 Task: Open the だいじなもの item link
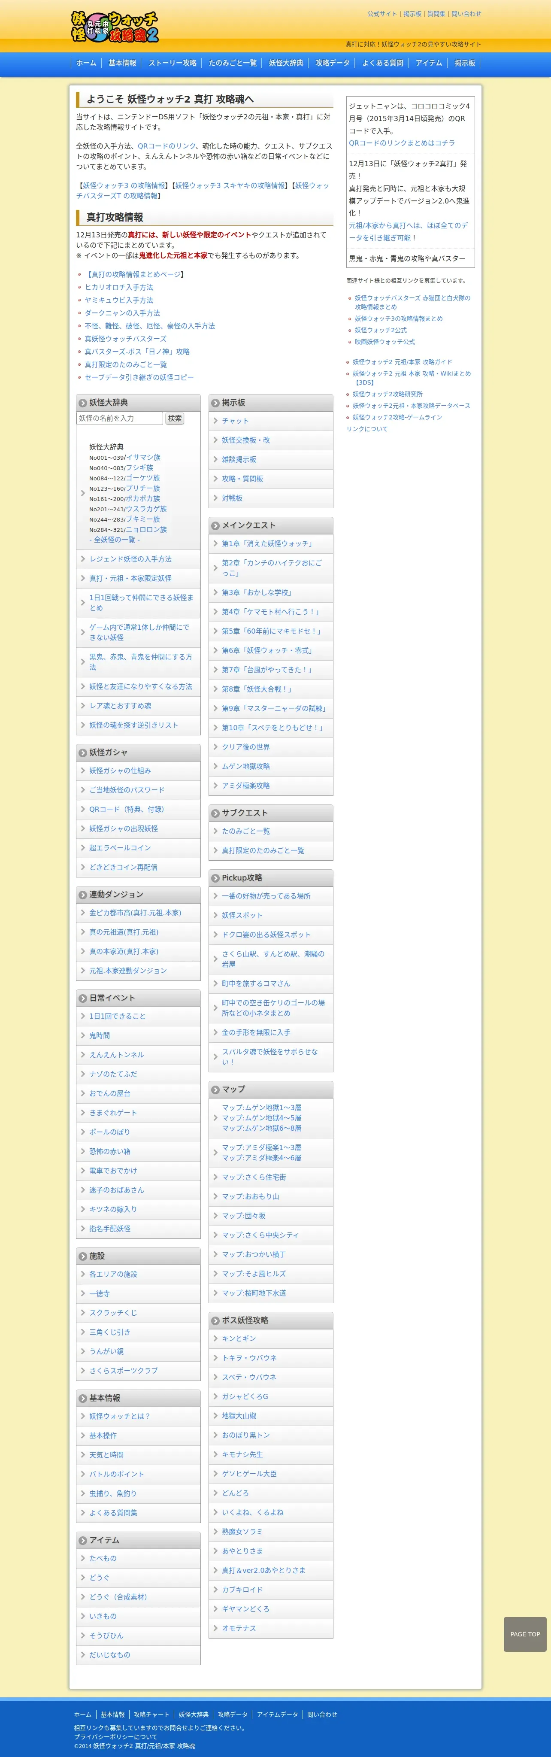click(110, 1655)
